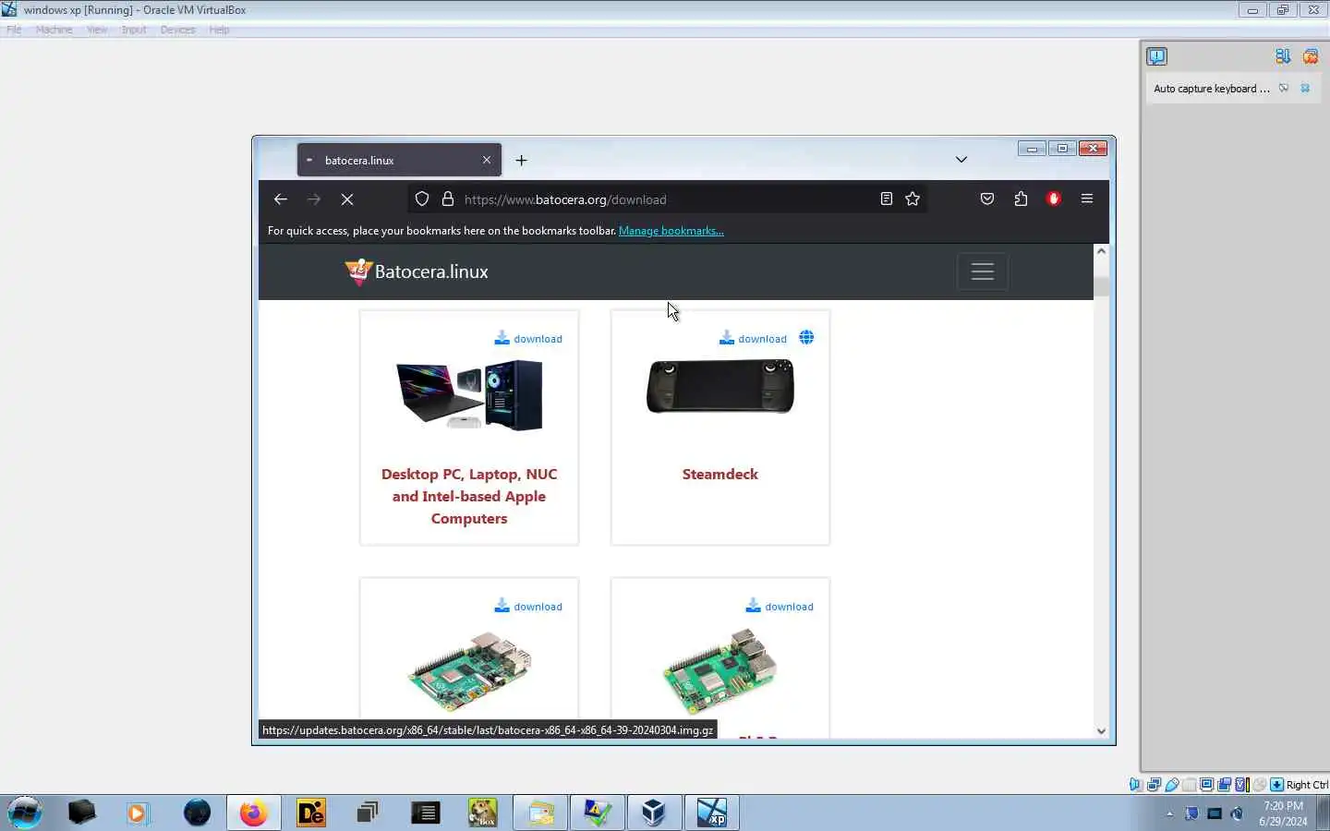The height and width of the screenshot is (831, 1330).
Task: Download the Steamdeck image
Action: [753, 339]
